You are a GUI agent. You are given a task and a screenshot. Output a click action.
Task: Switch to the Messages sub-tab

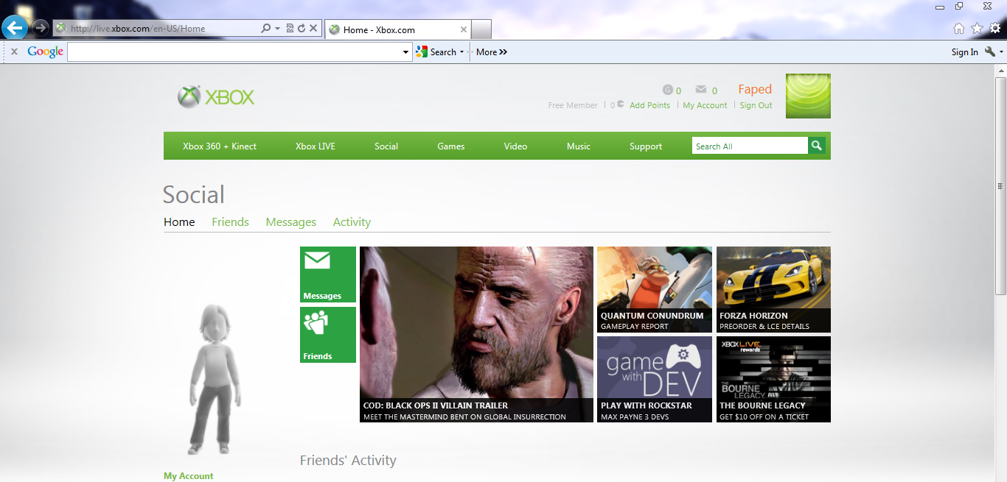pyautogui.click(x=291, y=221)
